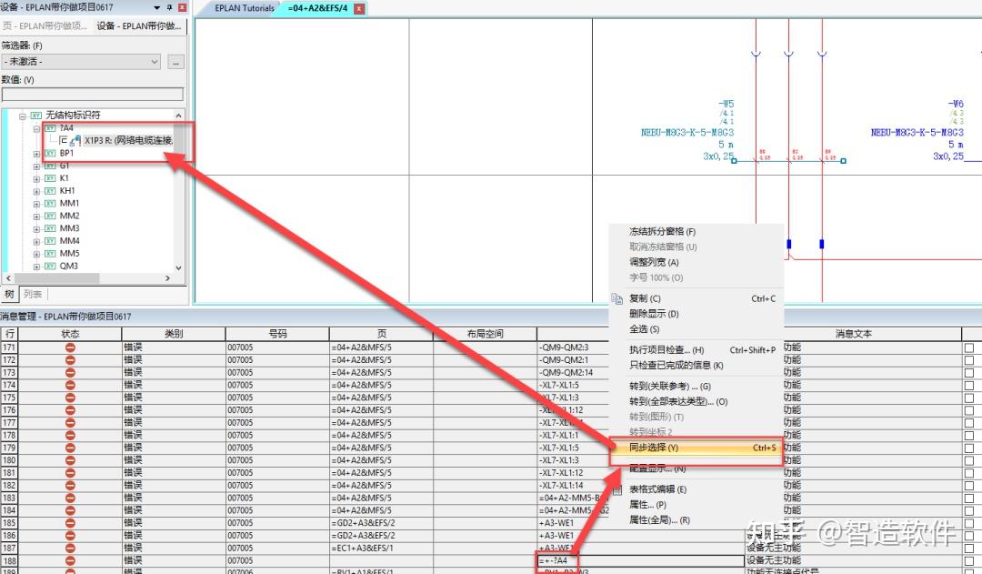Collapse the ?A4 tree node

(36, 128)
